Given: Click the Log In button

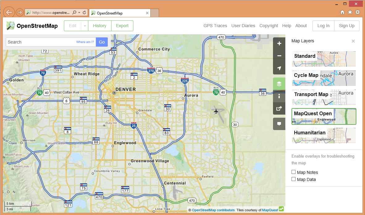Looking at the screenshot, I should click(x=323, y=26).
